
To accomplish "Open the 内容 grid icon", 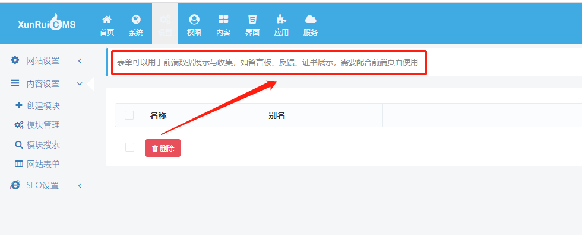I will 223,19.
